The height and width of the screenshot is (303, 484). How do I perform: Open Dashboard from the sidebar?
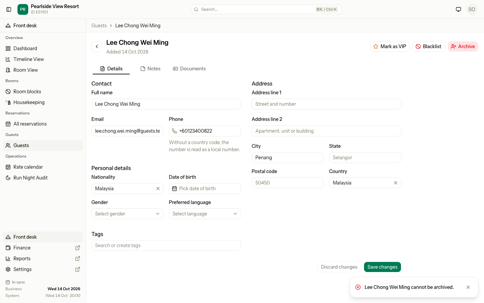[43, 48]
